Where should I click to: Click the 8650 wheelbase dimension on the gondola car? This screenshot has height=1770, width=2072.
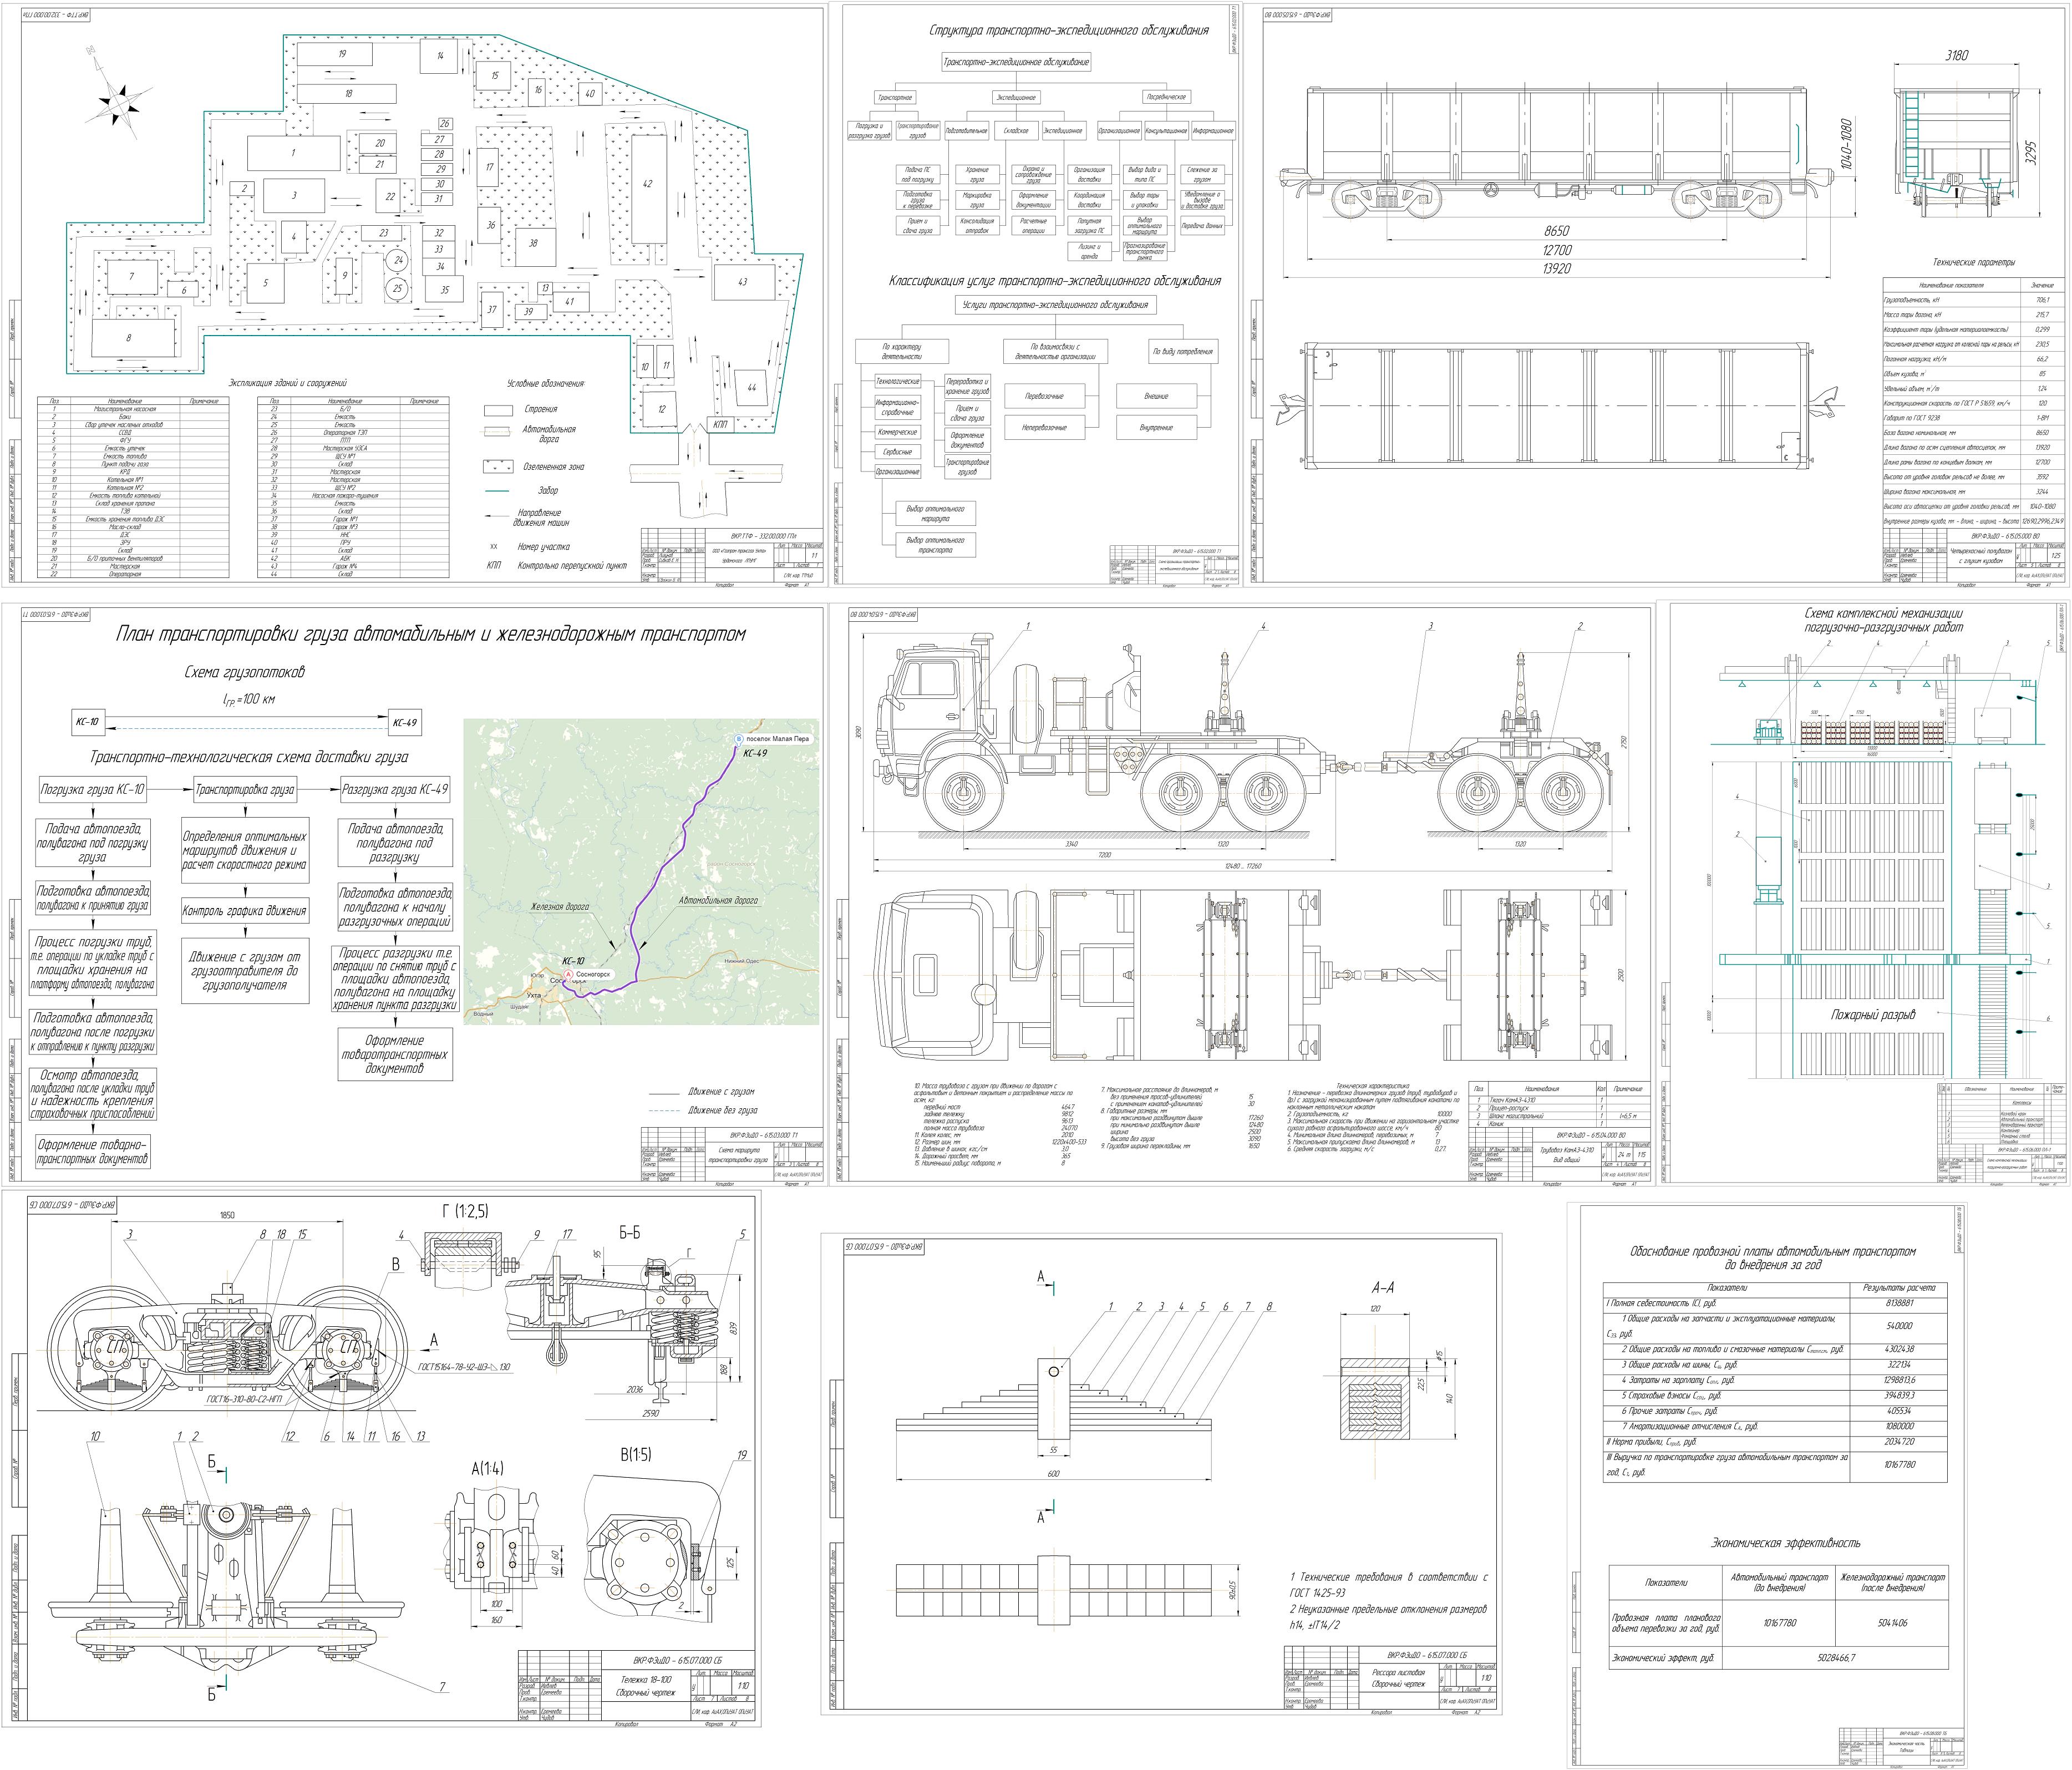[x=1556, y=231]
